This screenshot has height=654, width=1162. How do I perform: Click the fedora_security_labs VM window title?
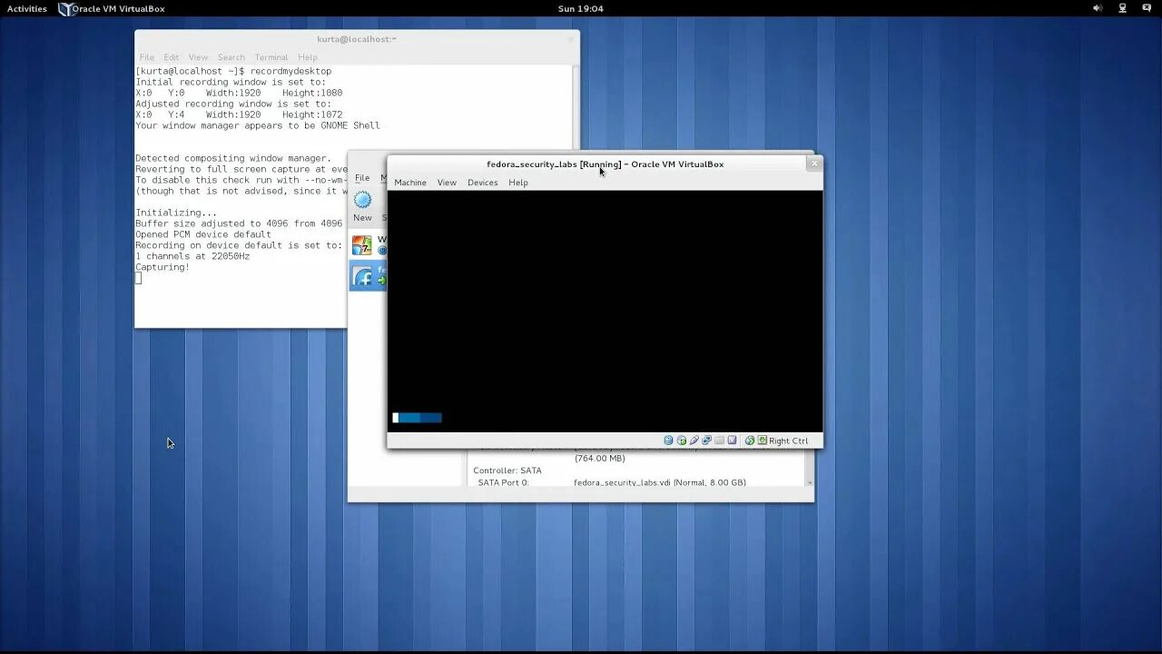[605, 164]
